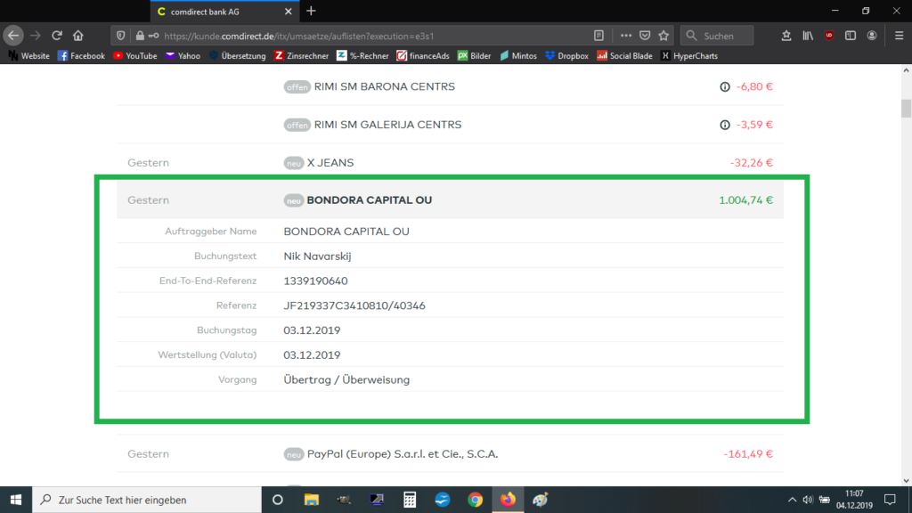Open Firefox from taskbar

[508, 500]
